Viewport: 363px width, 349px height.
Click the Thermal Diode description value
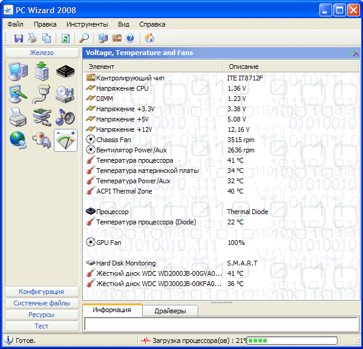(247, 212)
